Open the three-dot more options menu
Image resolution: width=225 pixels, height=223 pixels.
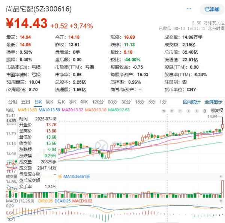click(189, 9)
